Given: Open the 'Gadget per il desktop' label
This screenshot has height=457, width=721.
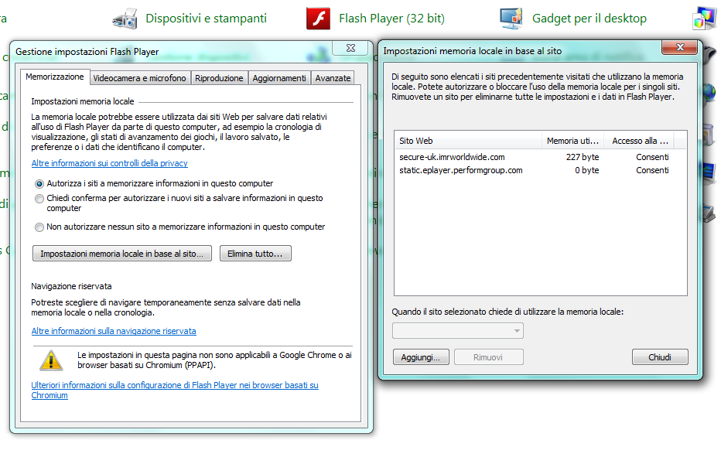Looking at the screenshot, I should [589, 19].
